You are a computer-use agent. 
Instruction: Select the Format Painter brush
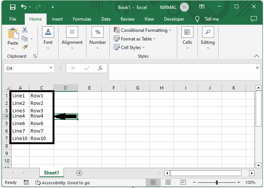click(x=25, y=47)
